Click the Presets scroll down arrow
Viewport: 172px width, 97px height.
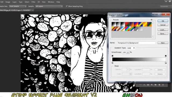click(153, 36)
